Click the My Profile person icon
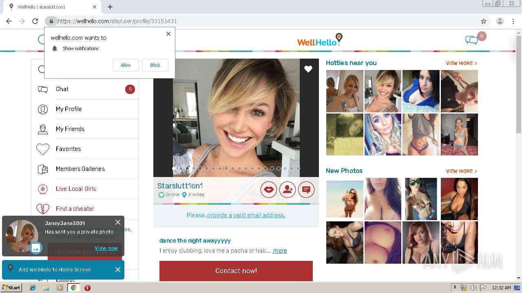The width and height of the screenshot is (522, 293). pos(43,109)
